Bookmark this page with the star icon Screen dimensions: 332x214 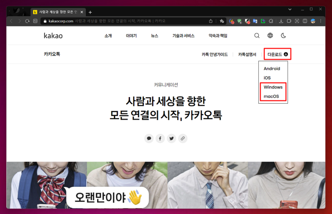coord(222,21)
